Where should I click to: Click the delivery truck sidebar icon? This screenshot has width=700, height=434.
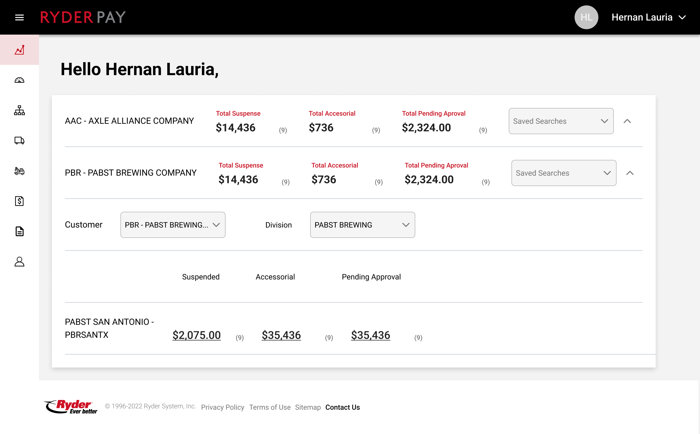click(19, 141)
